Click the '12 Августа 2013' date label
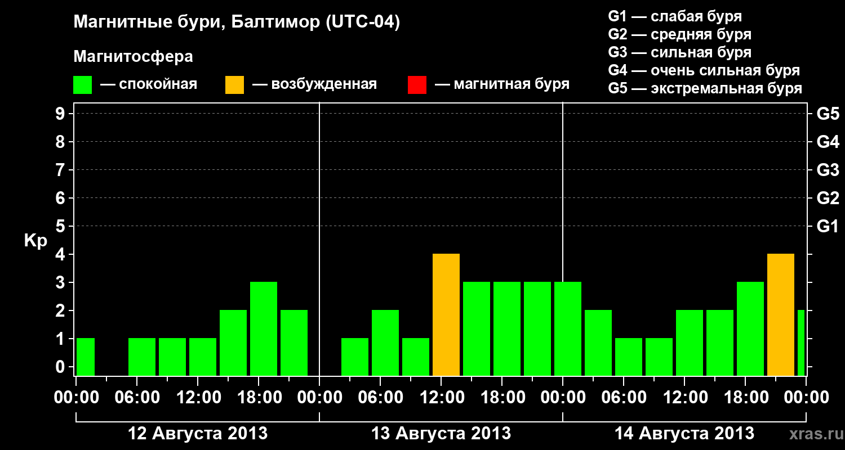 [x=198, y=434]
